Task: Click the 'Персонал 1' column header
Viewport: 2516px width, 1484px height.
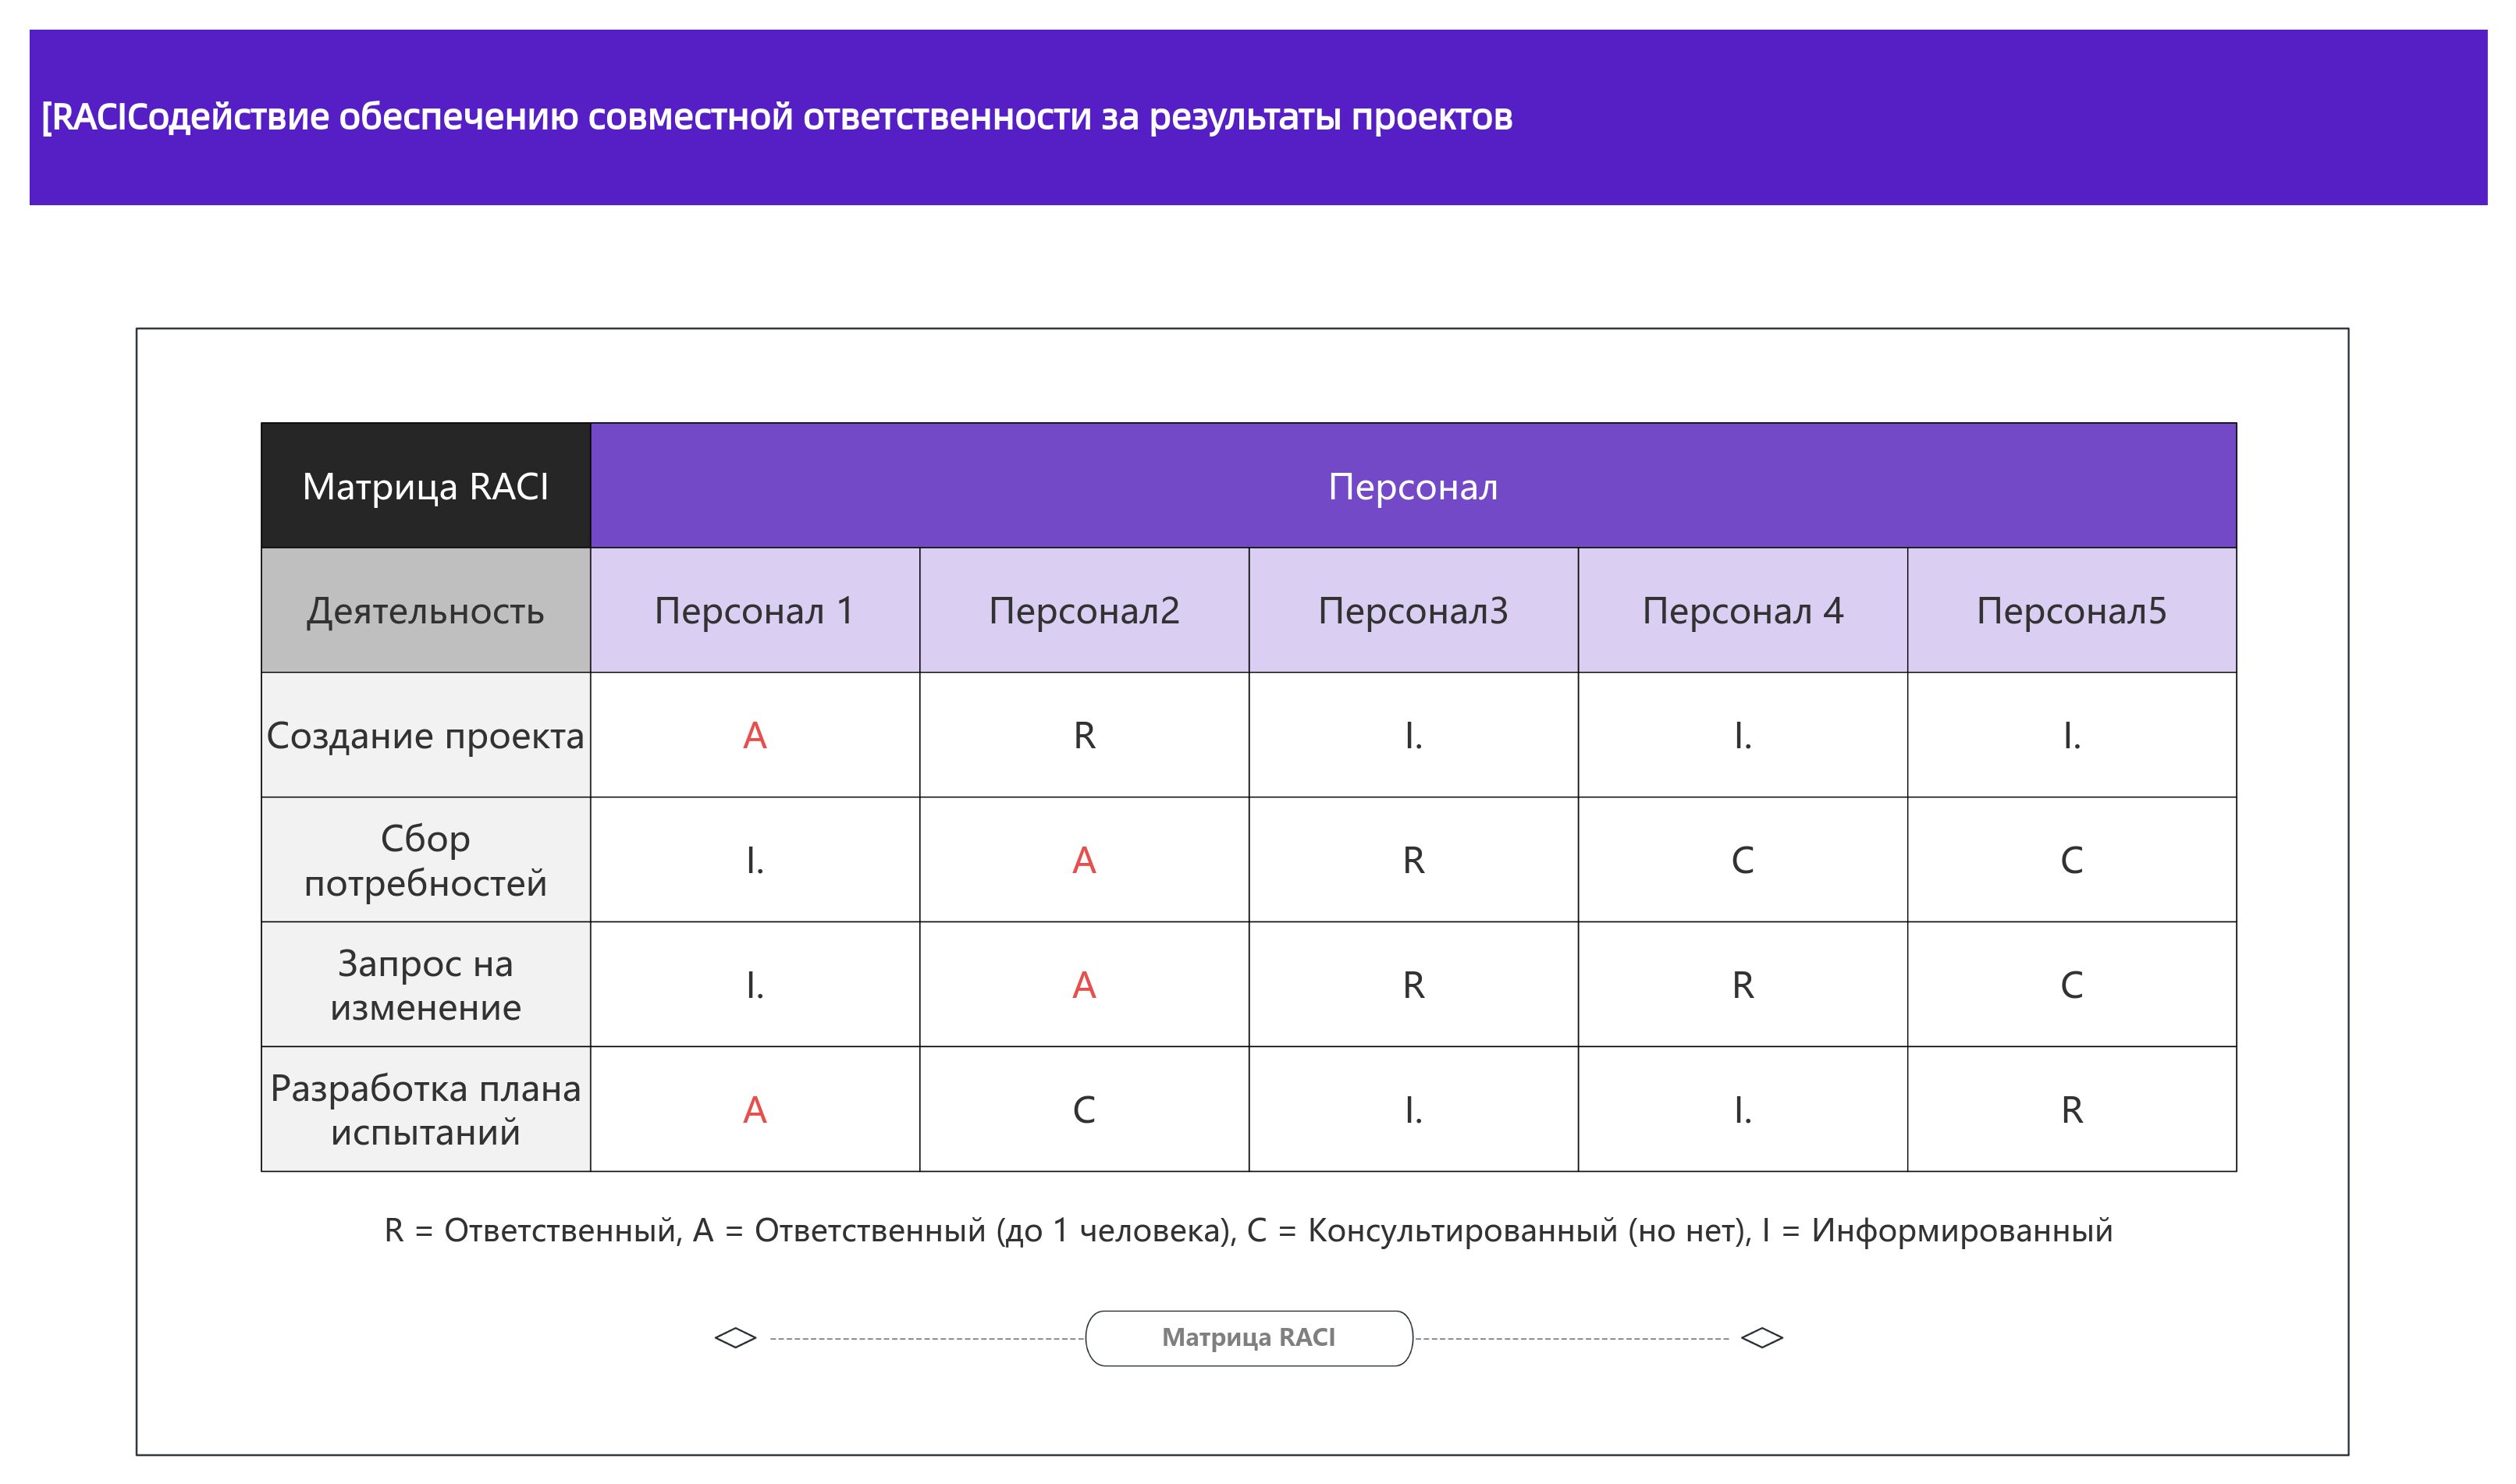Action: [x=755, y=610]
